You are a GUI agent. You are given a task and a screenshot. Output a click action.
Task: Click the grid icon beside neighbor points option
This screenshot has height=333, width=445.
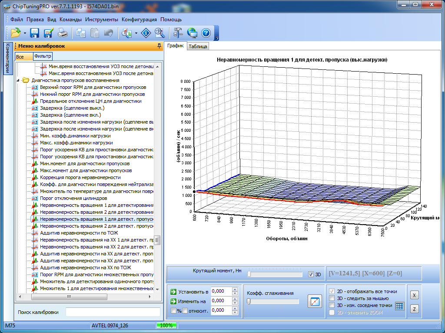(399, 306)
